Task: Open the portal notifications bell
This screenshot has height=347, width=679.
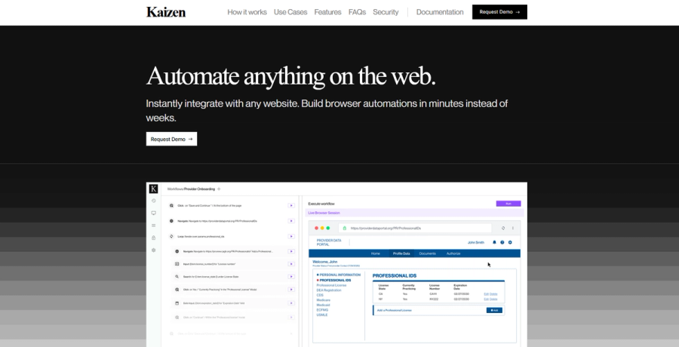Action: 494,242
